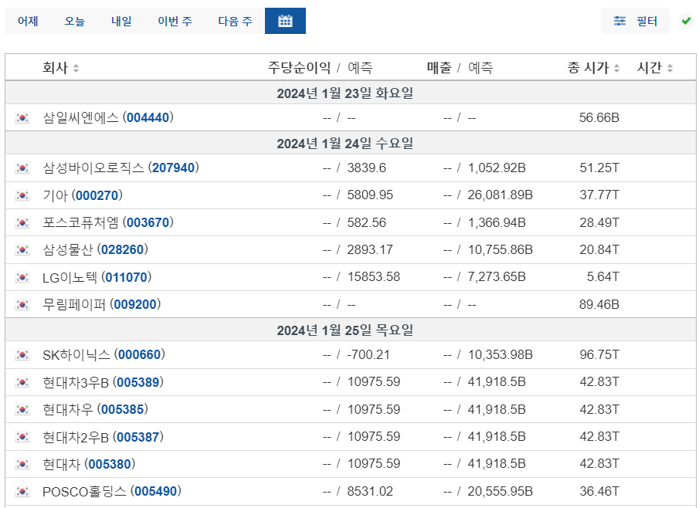The height and width of the screenshot is (508, 699).
Task: Click market cap value 56.66B
Action: 599,117
